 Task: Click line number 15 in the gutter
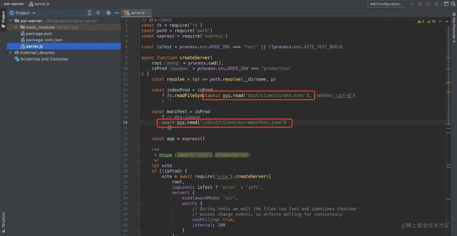click(125, 95)
